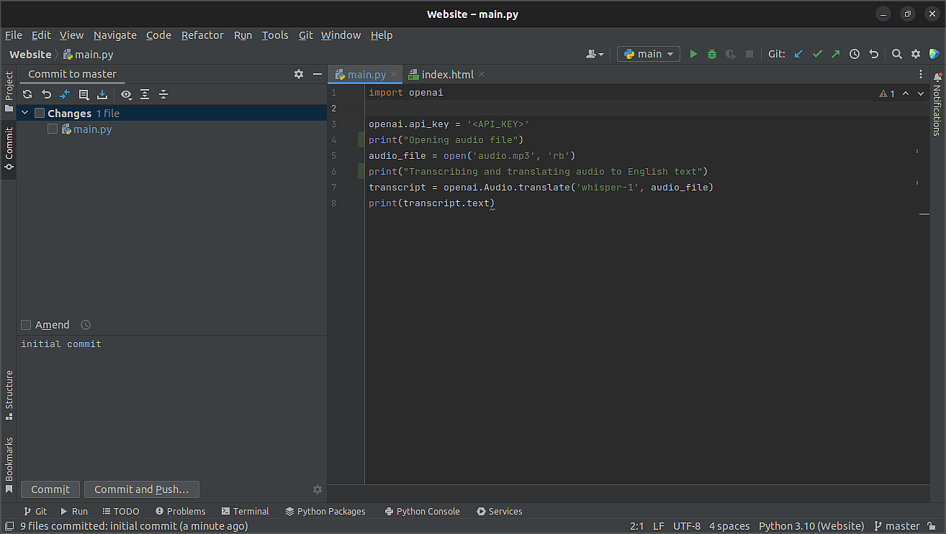Click Collapse All in the changes tree
This screenshot has width=946, height=534.
pyautogui.click(x=163, y=94)
